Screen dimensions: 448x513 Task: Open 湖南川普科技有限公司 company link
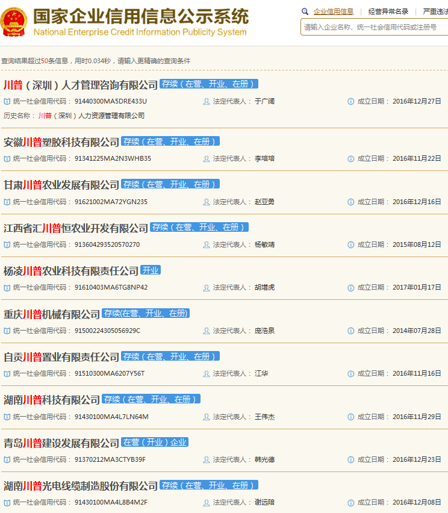tap(51, 400)
